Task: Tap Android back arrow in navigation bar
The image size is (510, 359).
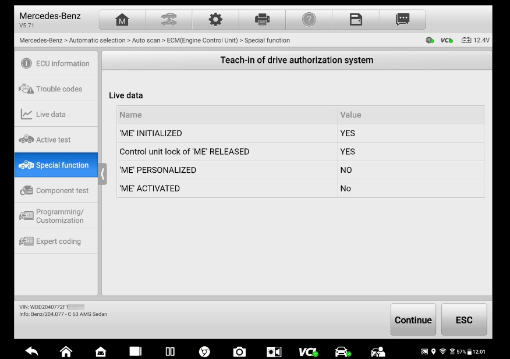Action: tap(31, 351)
